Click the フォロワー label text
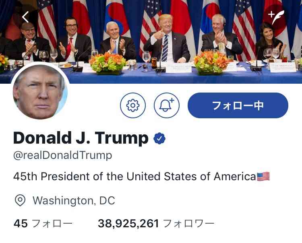Image resolution: width=302 pixels, height=243 pixels. pyautogui.click(x=189, y=224)
